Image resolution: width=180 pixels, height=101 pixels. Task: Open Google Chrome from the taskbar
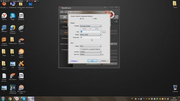tap(10, 99)
